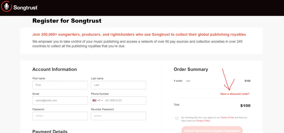Click EDIT next to 1 writer
The height and width of the screenshot is (133, 284).
[x=188, y=81]
